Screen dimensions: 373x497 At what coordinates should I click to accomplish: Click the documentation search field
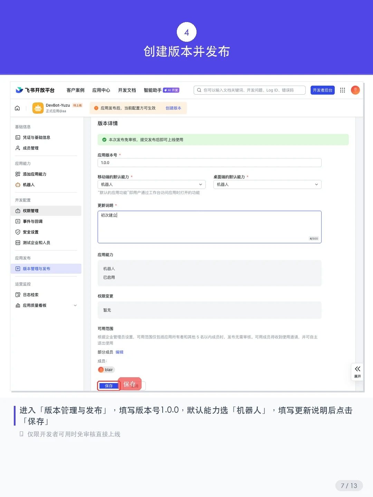tap(250, 90)
